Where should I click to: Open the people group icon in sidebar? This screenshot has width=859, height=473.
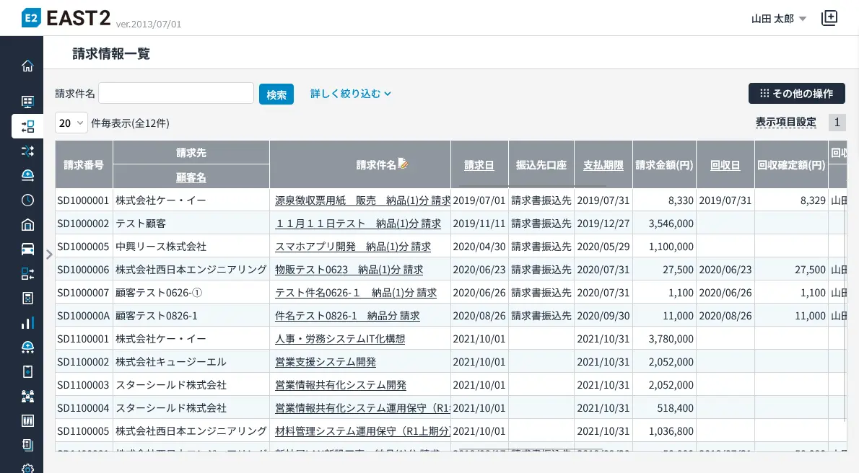27,396
